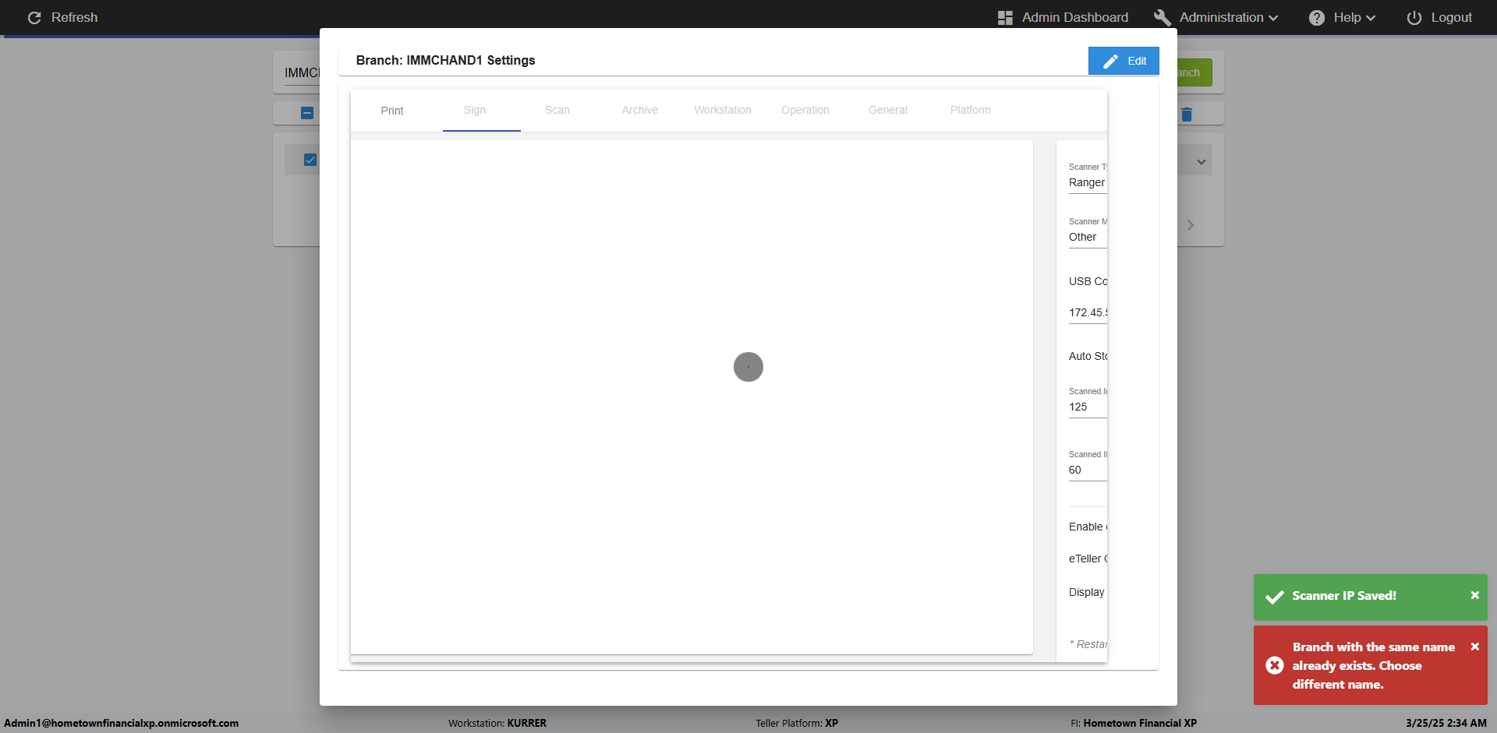Go to the General tab

(x=888, y=110)
